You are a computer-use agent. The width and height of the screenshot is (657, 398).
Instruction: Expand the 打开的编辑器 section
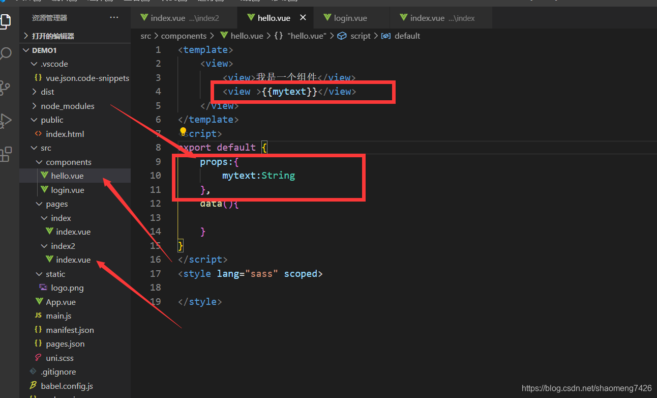75,36
